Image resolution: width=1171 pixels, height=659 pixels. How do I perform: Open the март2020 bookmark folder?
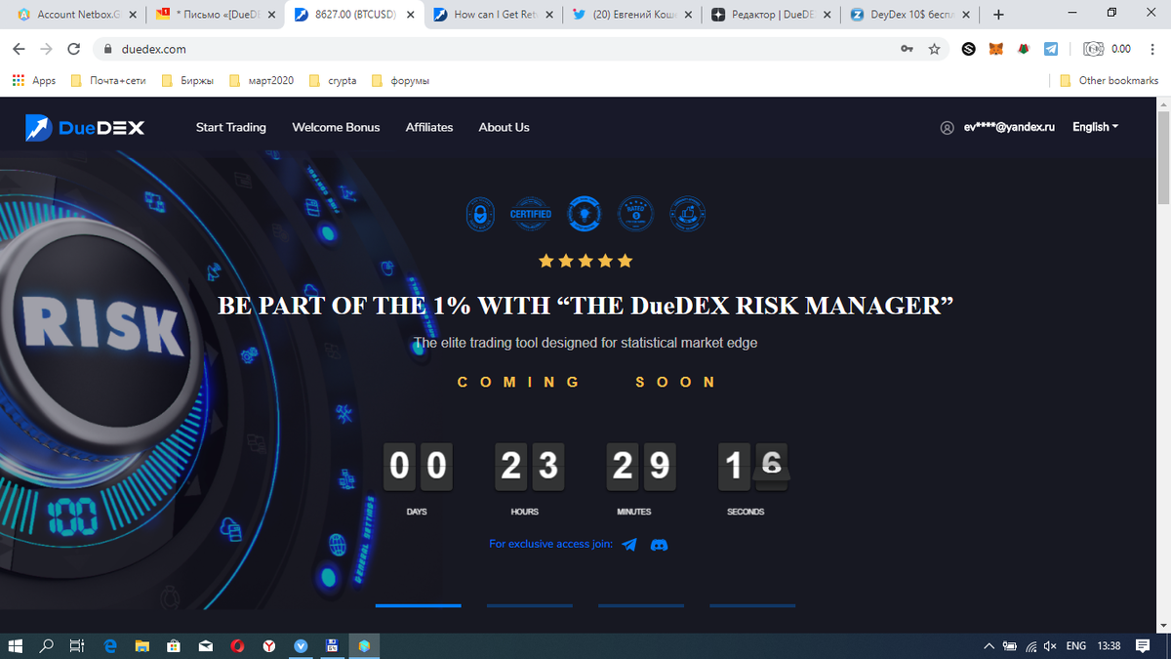(261, 81)
